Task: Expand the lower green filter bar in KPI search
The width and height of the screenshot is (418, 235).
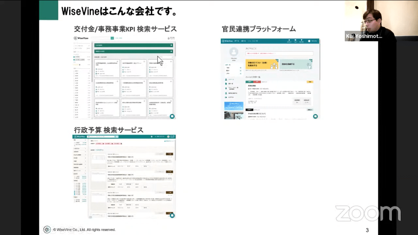Action: (134, 51)
